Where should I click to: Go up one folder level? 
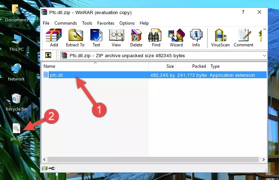pyautogui.click(x=48, y=55)
